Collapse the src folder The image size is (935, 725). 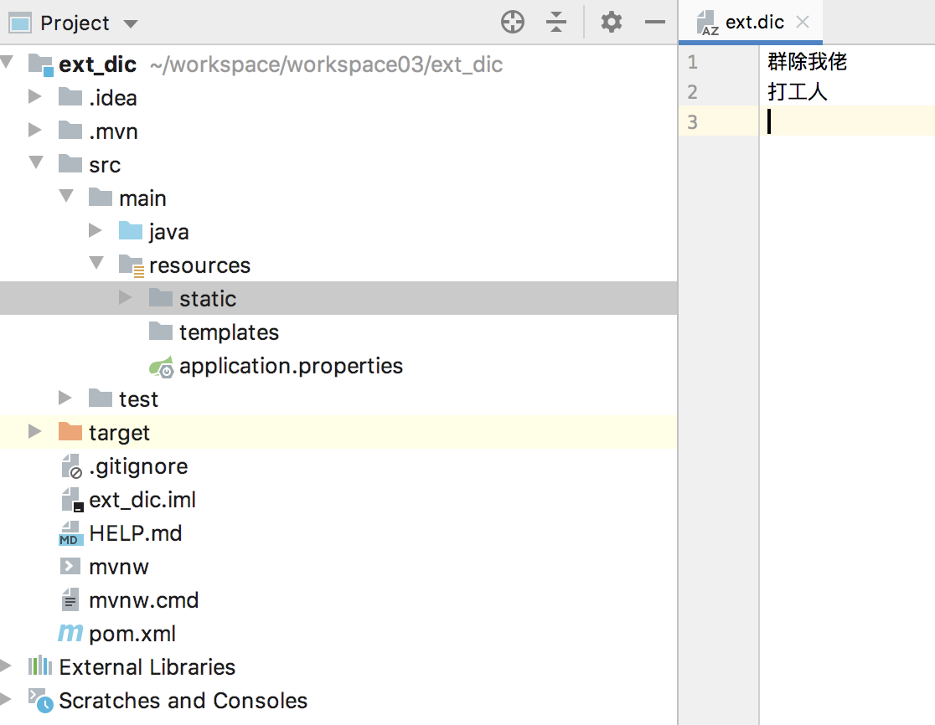coord(35,163)
